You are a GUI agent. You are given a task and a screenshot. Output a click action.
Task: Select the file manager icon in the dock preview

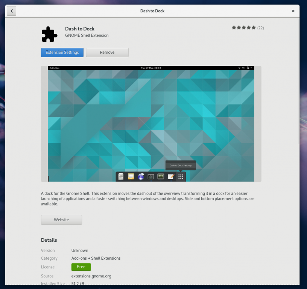point(120,176)
